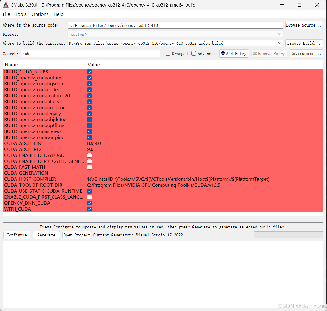Uncheck BUILD_opencv_cudalegacy checkbox

(90, 114)
